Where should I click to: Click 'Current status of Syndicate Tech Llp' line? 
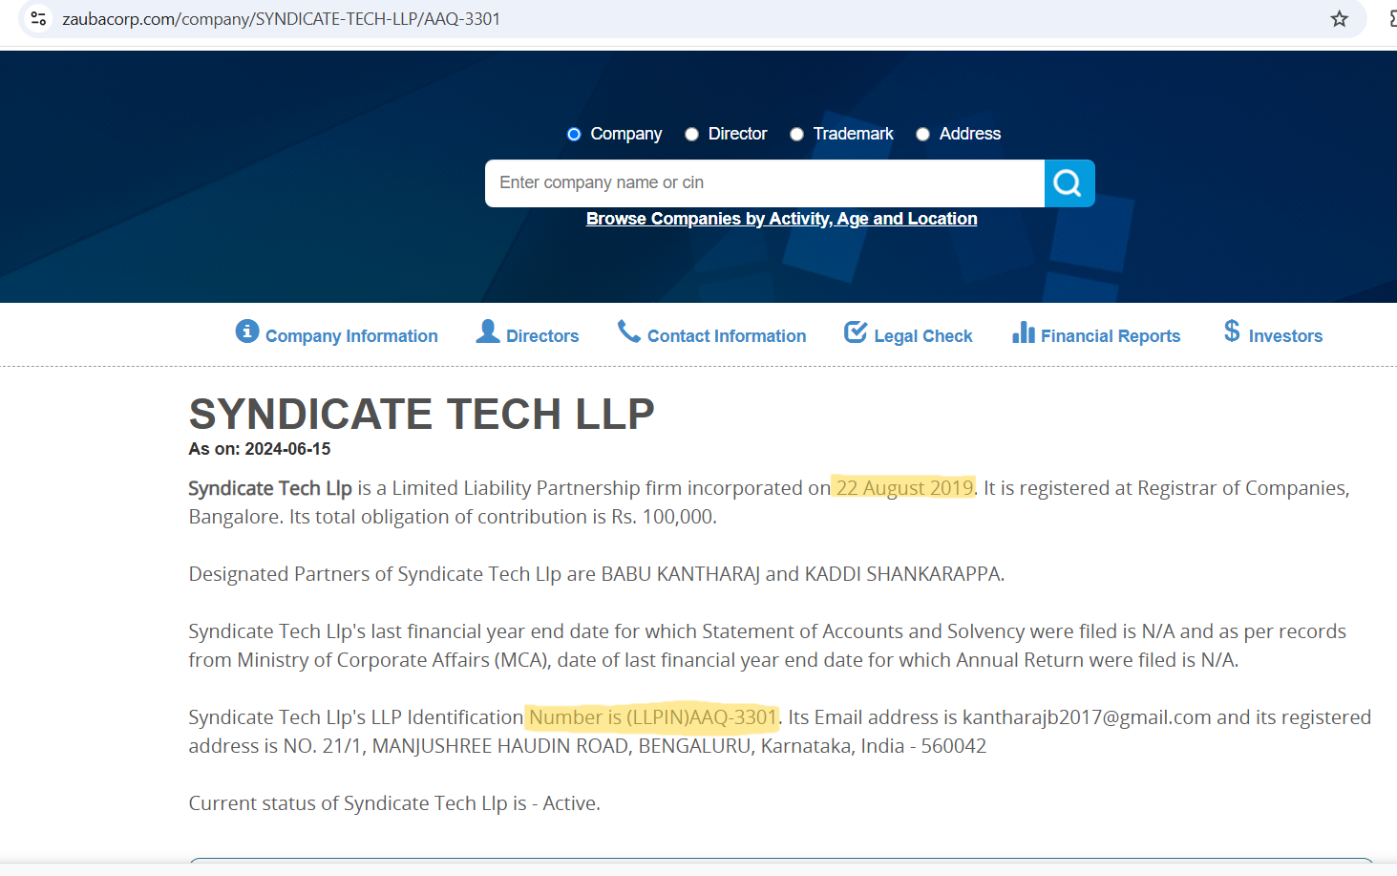point(394,803)
